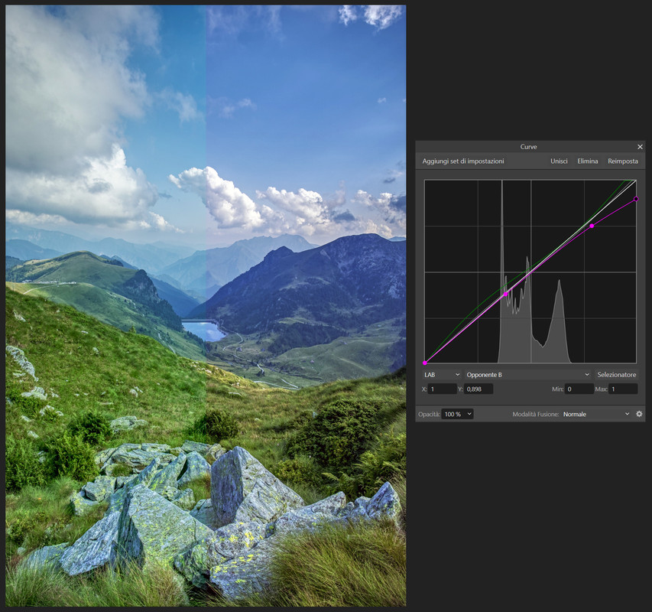This screenshot has width=652, height=612.
Task: Click the Y value field showing 0,898
Action: pyautogui.click(x=478, y=389)
